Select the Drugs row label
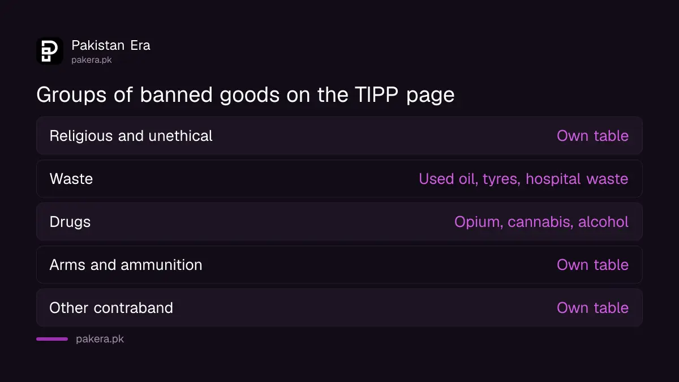Screen dimensions: 679x382 [x=70, y=222]
